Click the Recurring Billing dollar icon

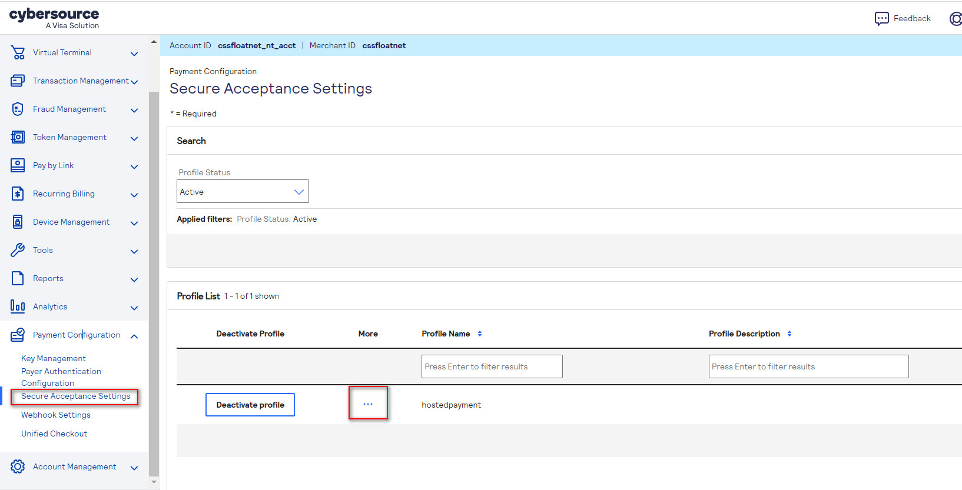(x=18, y=194)
